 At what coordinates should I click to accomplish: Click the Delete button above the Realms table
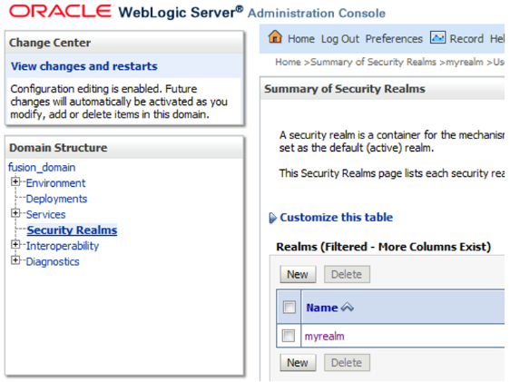tap(347, 274)
